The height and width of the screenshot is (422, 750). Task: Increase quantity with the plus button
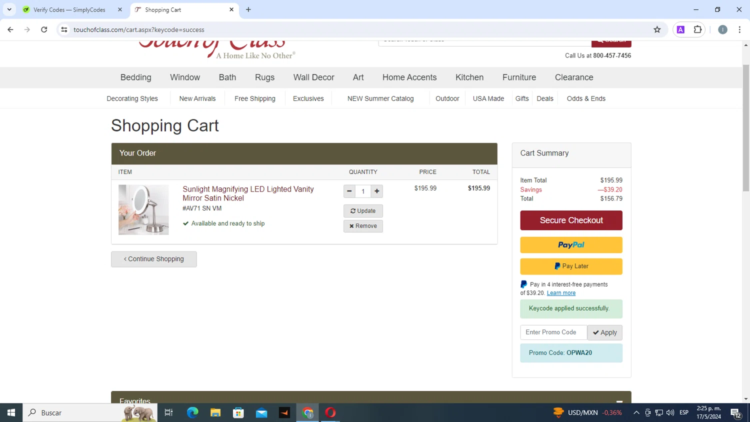click(x=377, y=191)
